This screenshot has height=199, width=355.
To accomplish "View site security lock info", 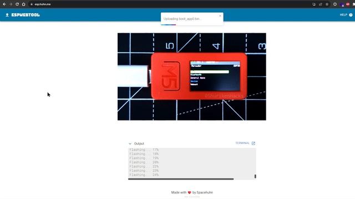I will pyautogui.click(x=32, y=4).
